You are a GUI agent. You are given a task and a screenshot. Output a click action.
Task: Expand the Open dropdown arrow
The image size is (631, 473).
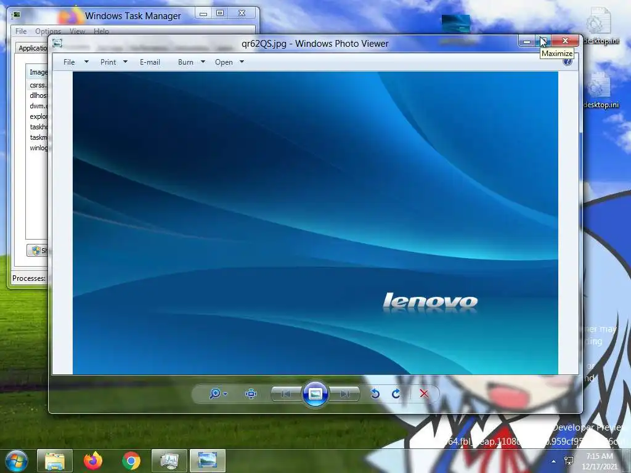click(x=242, y=62)
